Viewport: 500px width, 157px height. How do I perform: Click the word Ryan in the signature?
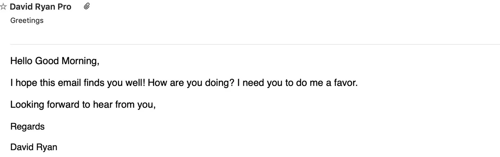[x=46, y=148]
